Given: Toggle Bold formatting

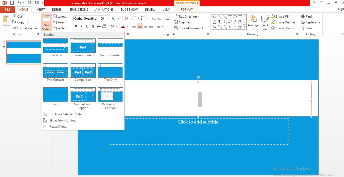Looking at the screenshot, I should point(76,26).
